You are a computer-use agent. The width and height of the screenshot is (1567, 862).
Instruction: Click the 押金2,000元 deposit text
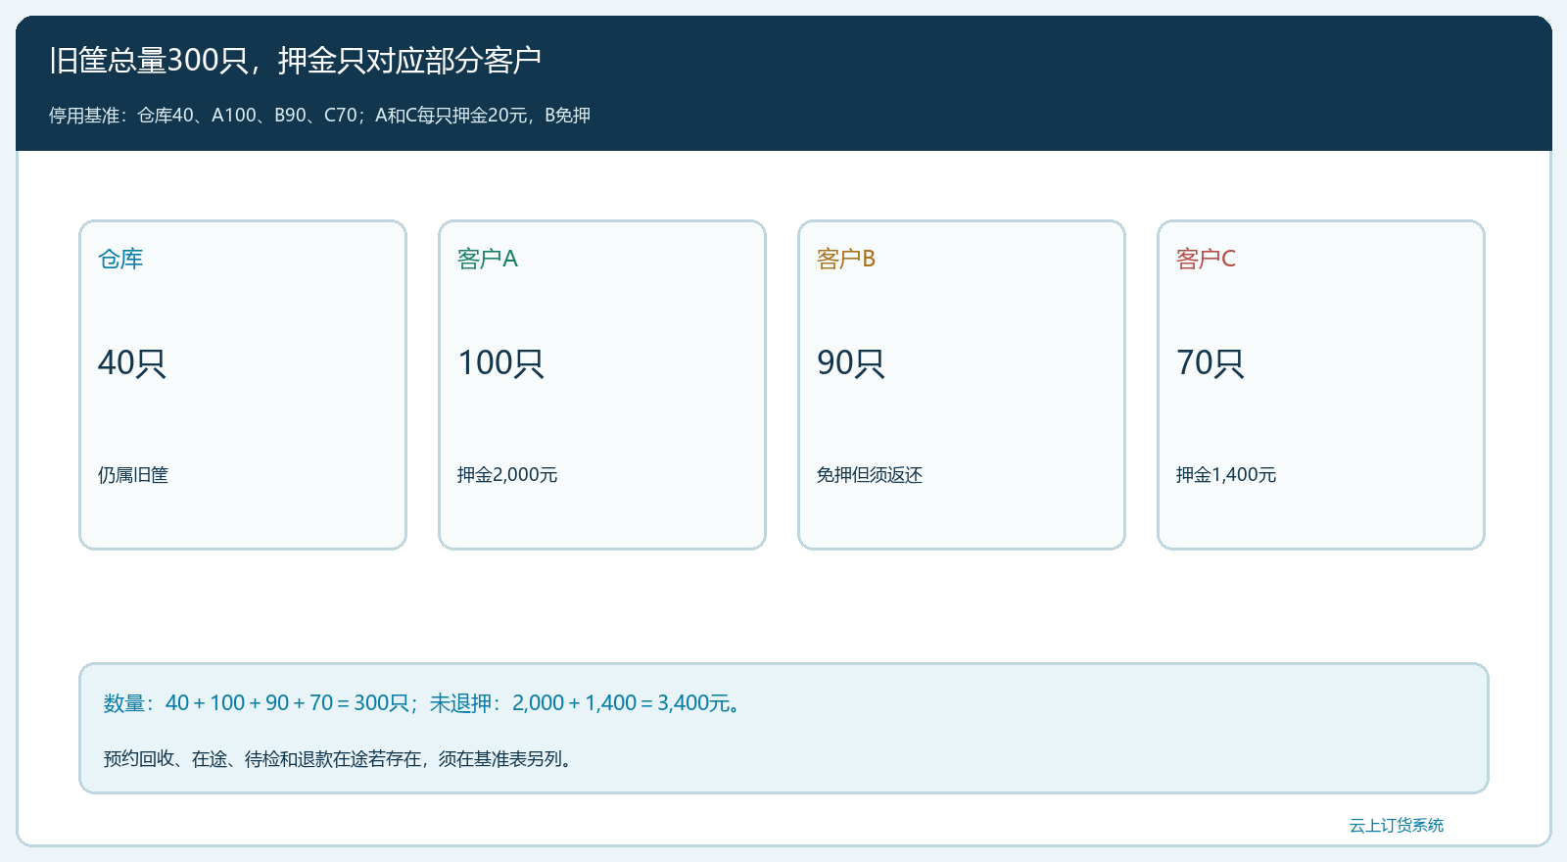507,475
